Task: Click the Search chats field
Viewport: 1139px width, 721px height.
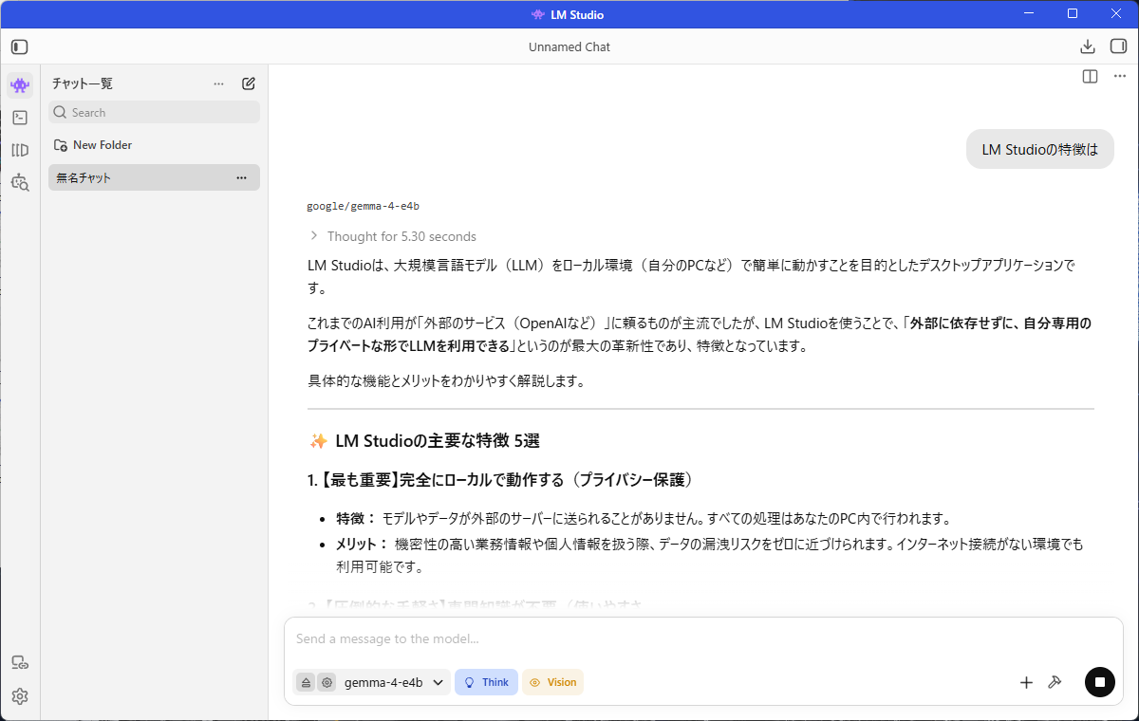Action: (x=154, y=112)
